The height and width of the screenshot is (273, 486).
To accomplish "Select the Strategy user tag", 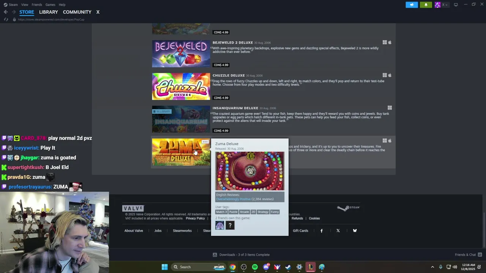I will (x=263, y=212).
